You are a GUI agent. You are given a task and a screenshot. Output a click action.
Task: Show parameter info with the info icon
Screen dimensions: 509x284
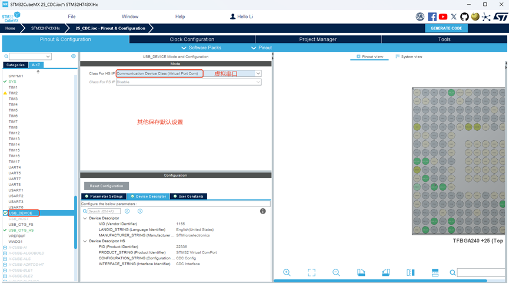pos(263,211)
